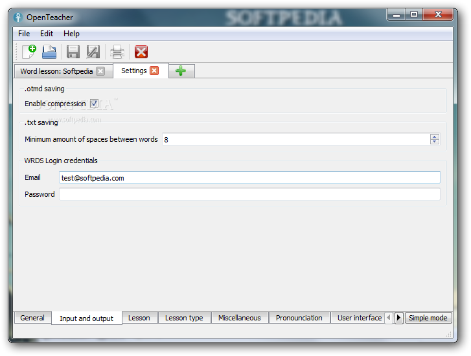Image resolution: width=471 pixels, height=356 pixels.
Task: Decrease minimum spaces with down arrow
Action: coord(434,142)
